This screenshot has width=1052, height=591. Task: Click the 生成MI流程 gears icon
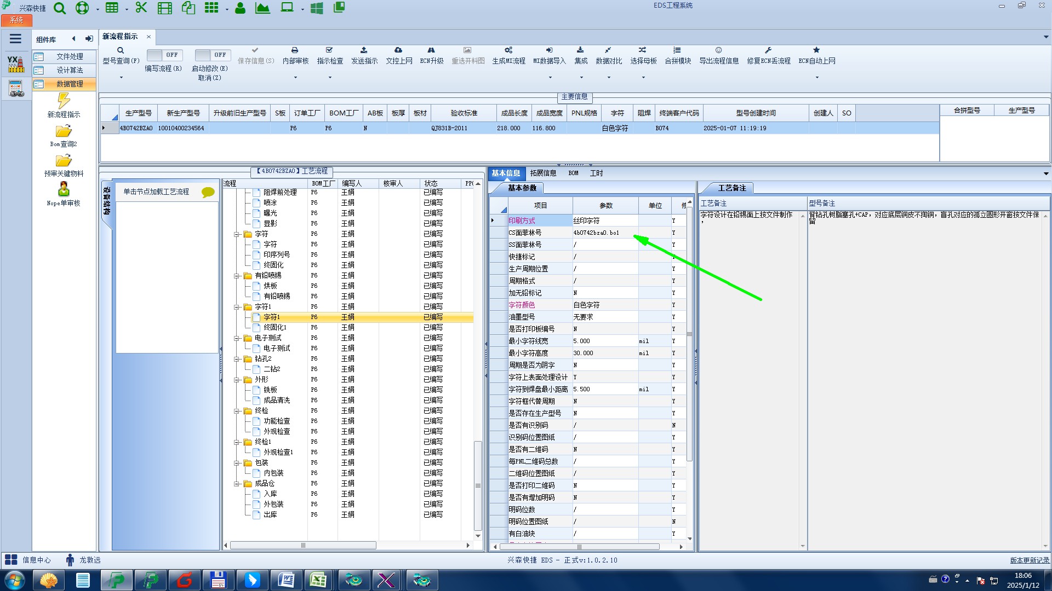pos(508,50)
